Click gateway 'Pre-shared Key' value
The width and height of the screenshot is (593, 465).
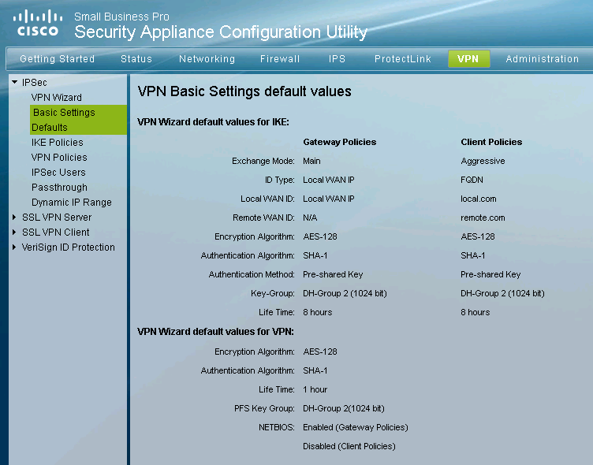tap(333, 274)
